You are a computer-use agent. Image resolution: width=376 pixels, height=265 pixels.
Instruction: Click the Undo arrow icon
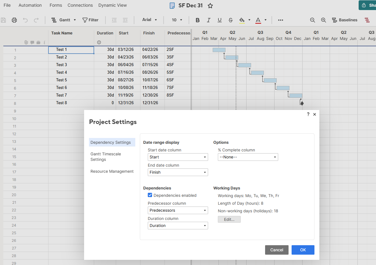[x=25, y=20]
